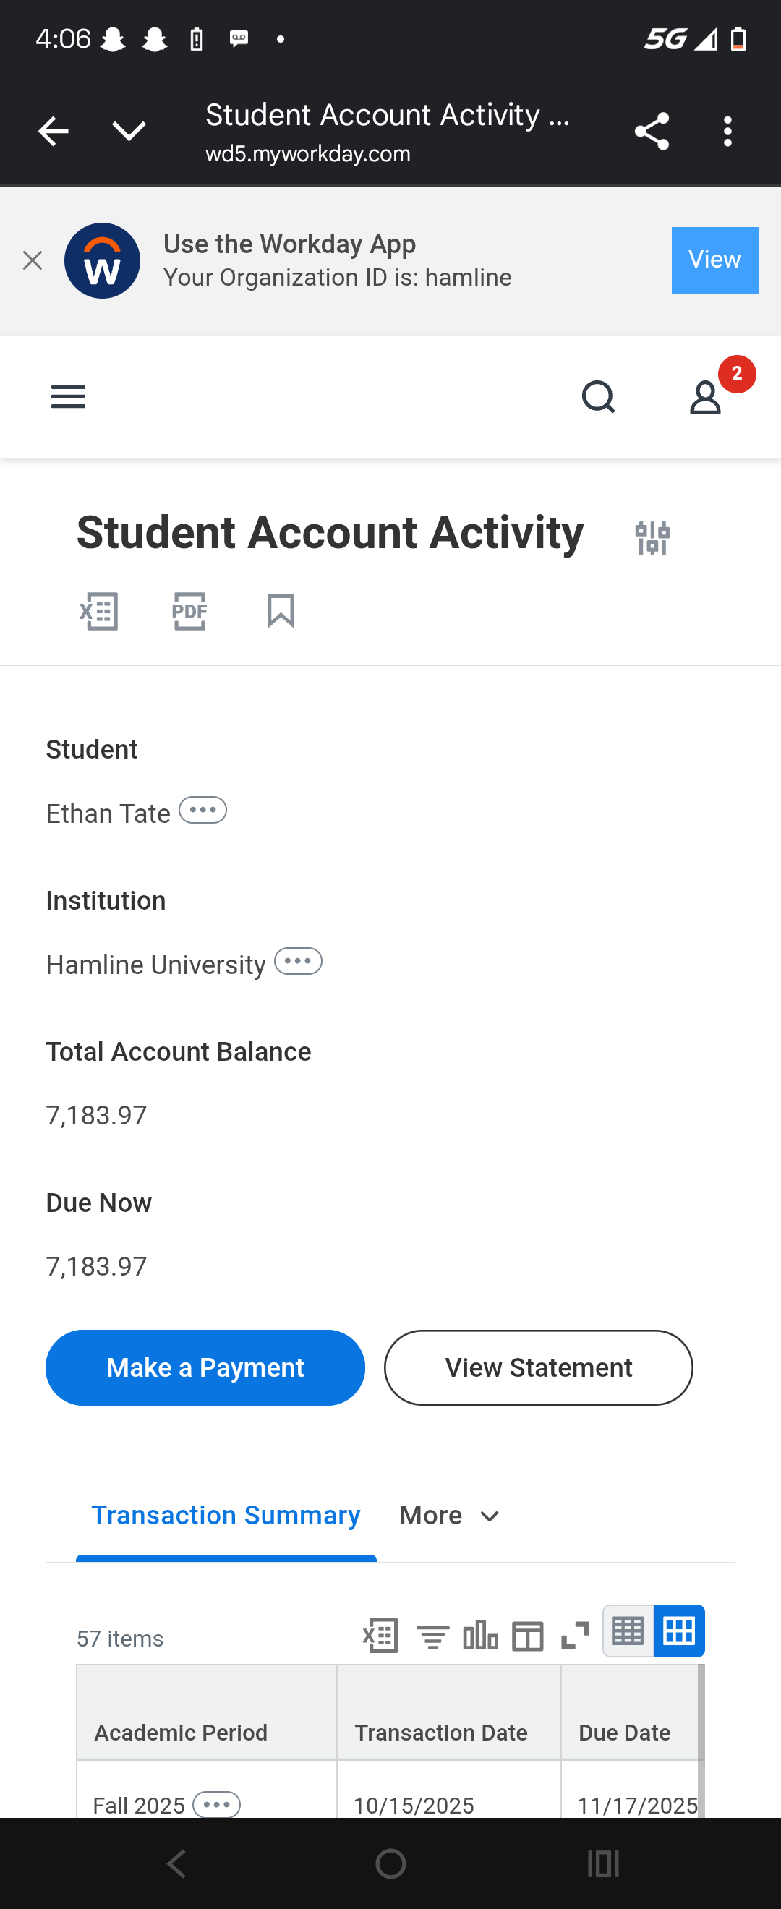Viewport: 781px width, 1909px height.
Task: Switch table to standard grid view
Action: click(680, 1631)
